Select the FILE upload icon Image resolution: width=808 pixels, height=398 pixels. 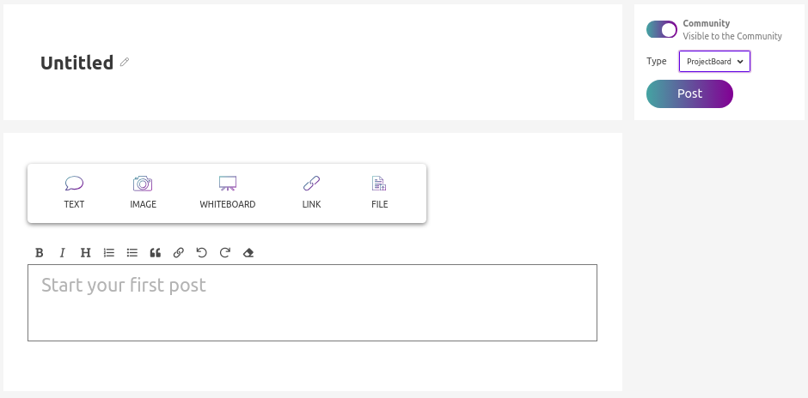pos(379,183)
